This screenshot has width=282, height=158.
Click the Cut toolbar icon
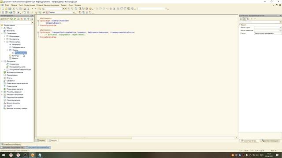(x=14, y=9)
